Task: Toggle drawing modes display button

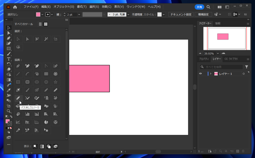Action: coord(48,147)
